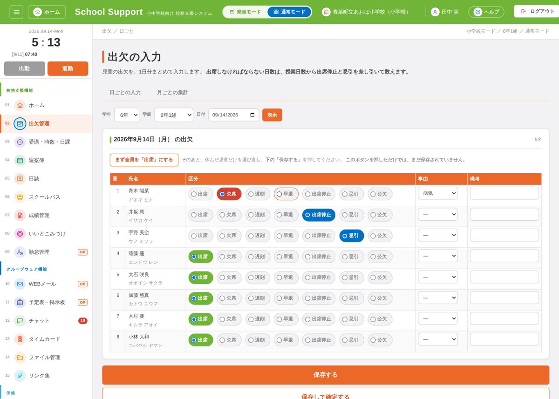Expand 事由 dropdown for 井坂 慧
This screenshot has width=559, height=399.
coord(437,214)
